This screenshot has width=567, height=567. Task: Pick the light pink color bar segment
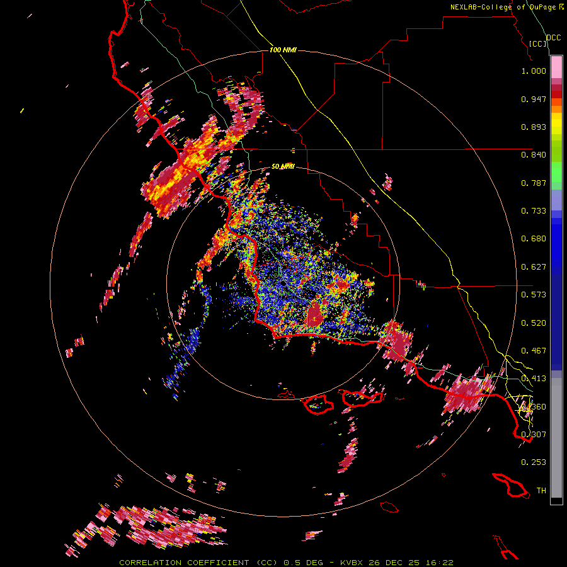click(x=556, y=67)
